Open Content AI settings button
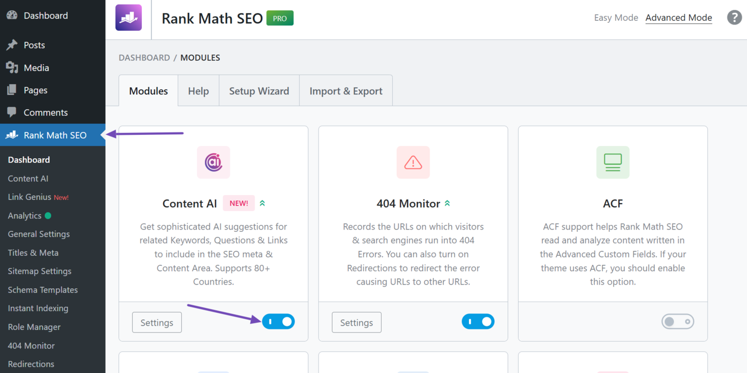The image size is (747, 373). click(157, 322)
